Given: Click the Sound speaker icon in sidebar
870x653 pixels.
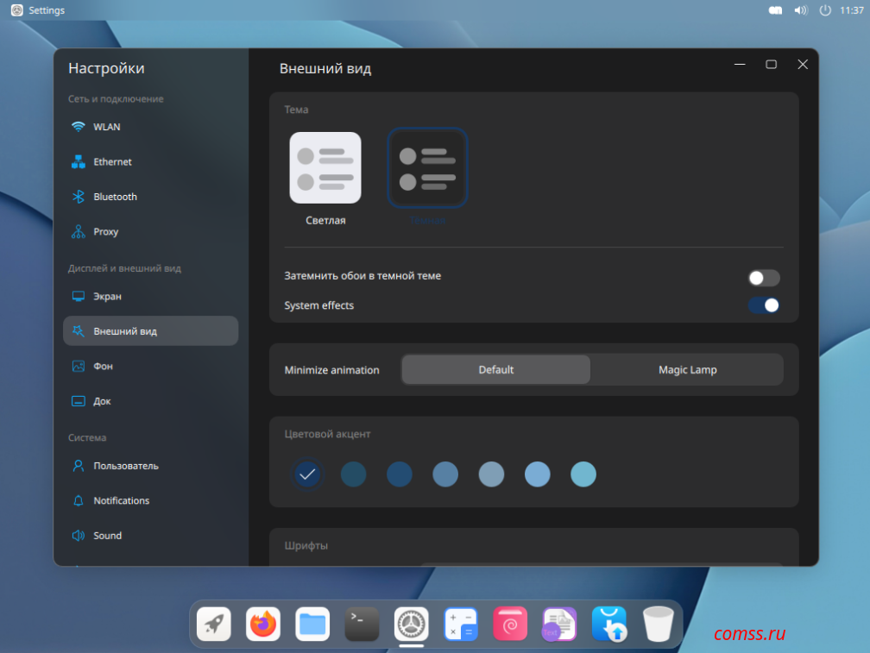Looking at the screenshot, I should tap(79, 536).
